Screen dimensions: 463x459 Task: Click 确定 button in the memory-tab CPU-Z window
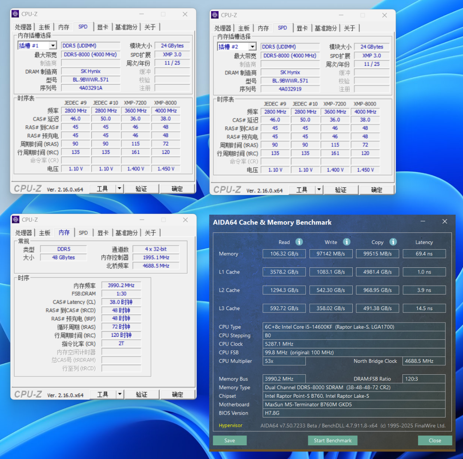coord(177,394)
